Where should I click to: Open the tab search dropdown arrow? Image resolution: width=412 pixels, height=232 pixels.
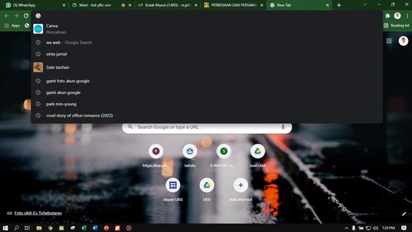[x=365, y=5]
